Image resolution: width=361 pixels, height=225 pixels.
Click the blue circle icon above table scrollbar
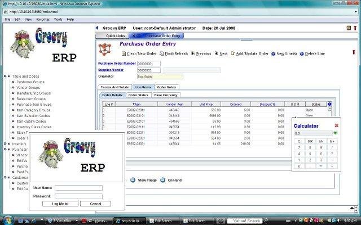[x=329, y=104]
